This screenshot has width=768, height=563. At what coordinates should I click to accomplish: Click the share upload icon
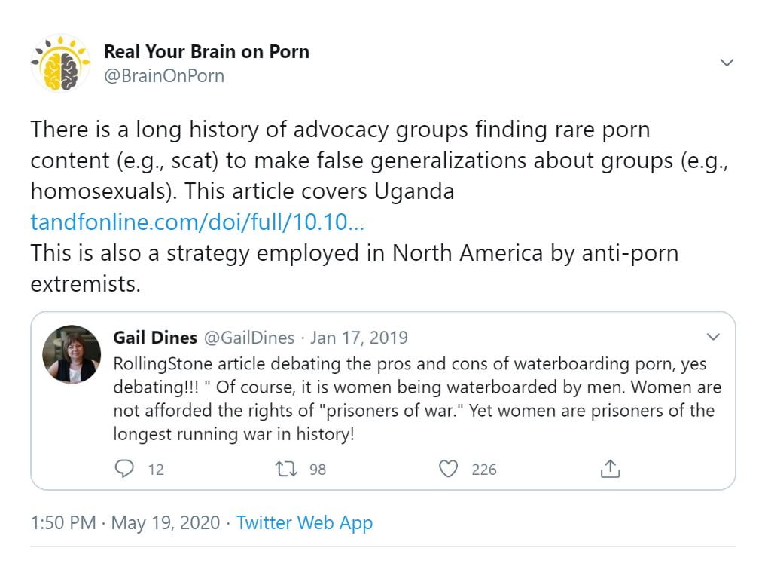tap(610, 469)
